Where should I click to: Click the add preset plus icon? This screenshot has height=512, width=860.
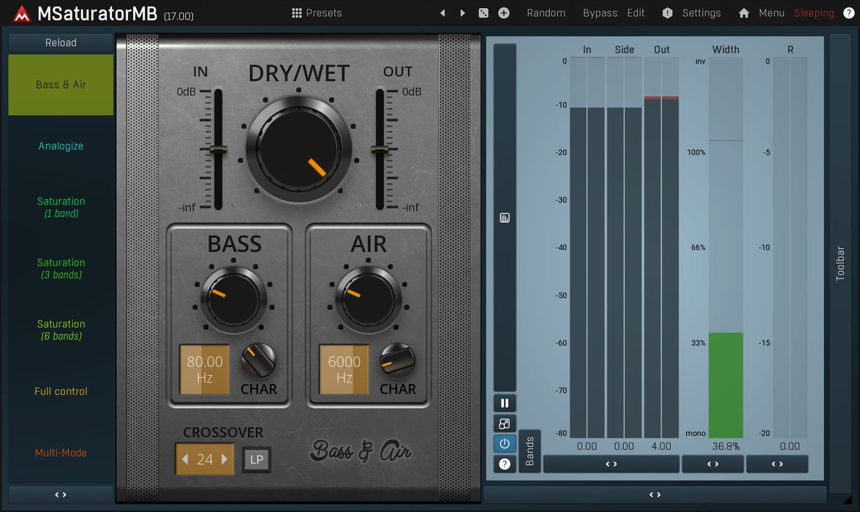tap(504, 13)
